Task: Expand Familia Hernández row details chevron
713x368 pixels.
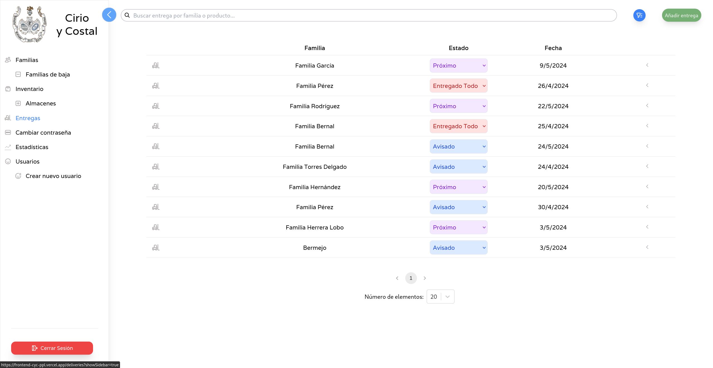Action: click(x=647, y=187)
